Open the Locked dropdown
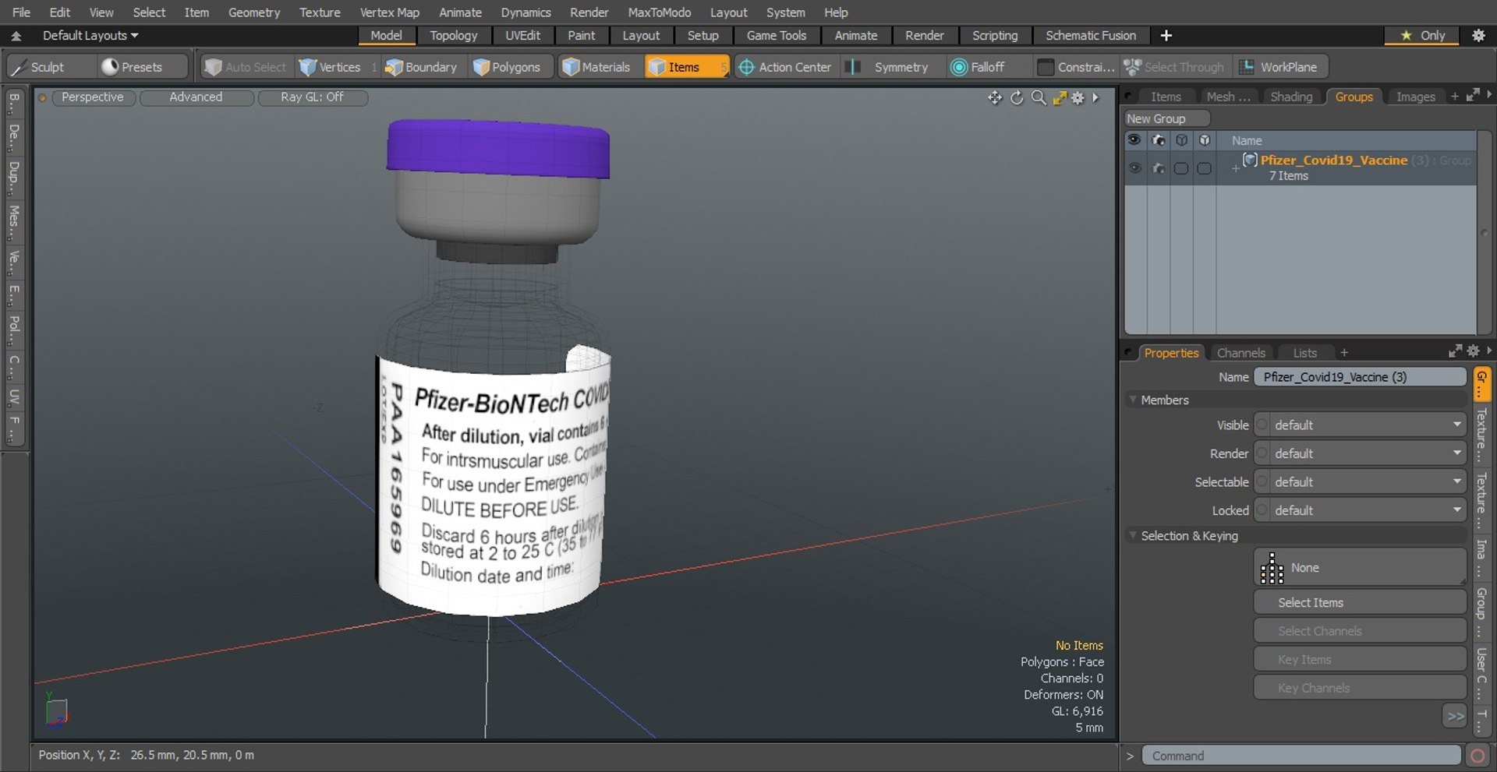The height and width of the screenshot is (772, 1497). point(1360,510)
